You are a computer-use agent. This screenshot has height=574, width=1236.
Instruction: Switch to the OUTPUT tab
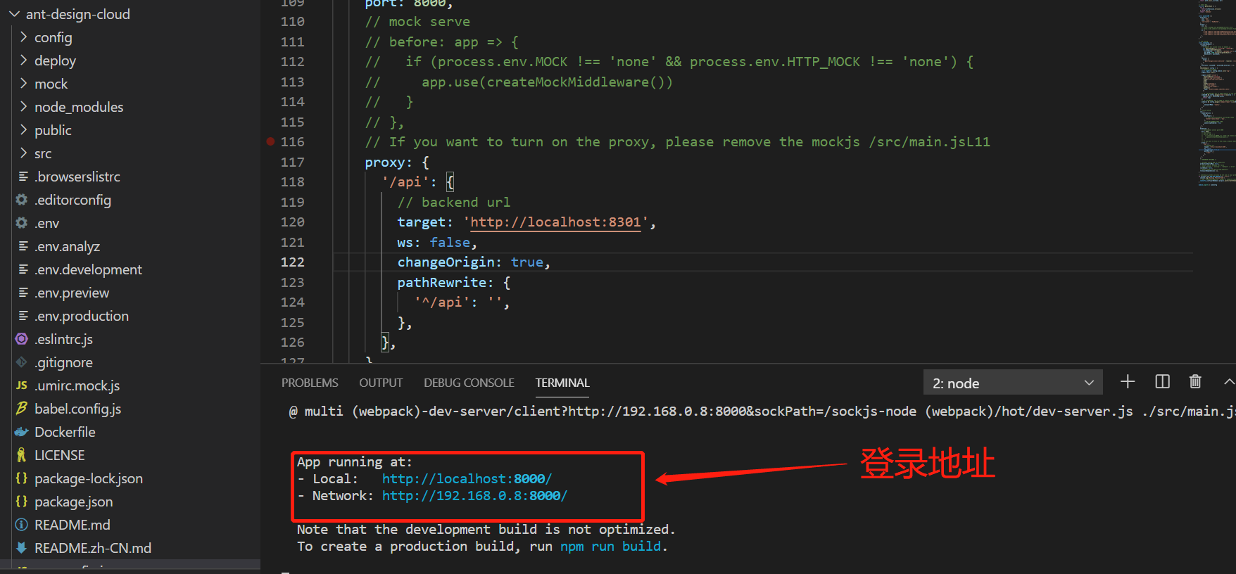[x=381, y=383]
